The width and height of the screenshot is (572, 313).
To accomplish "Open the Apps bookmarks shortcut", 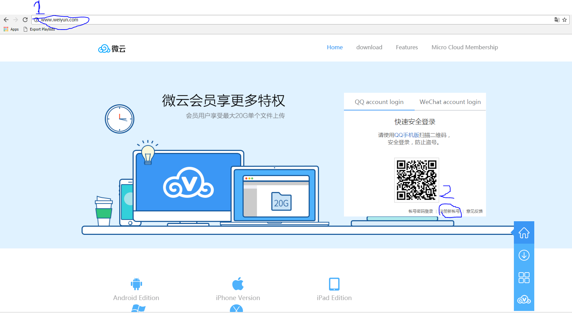I will pyautogui.click(x=11, y=29).
